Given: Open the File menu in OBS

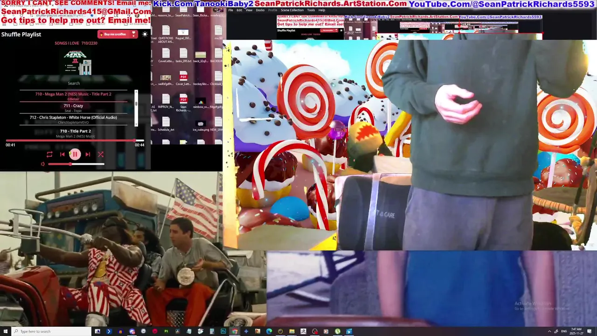Looking at the screenshot, I should click(x=230, y=10).
